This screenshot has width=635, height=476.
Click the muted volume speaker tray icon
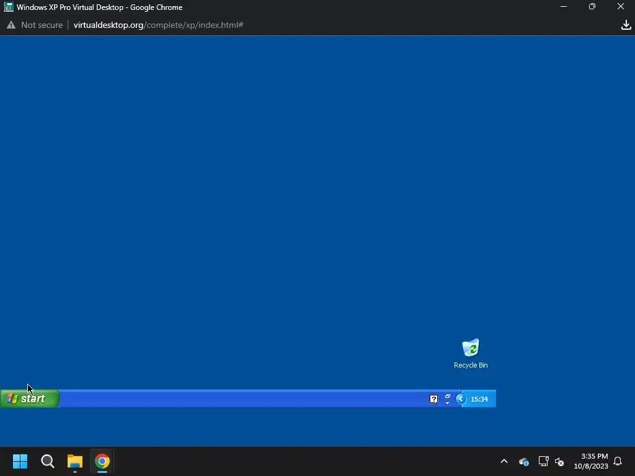(559, 461)
